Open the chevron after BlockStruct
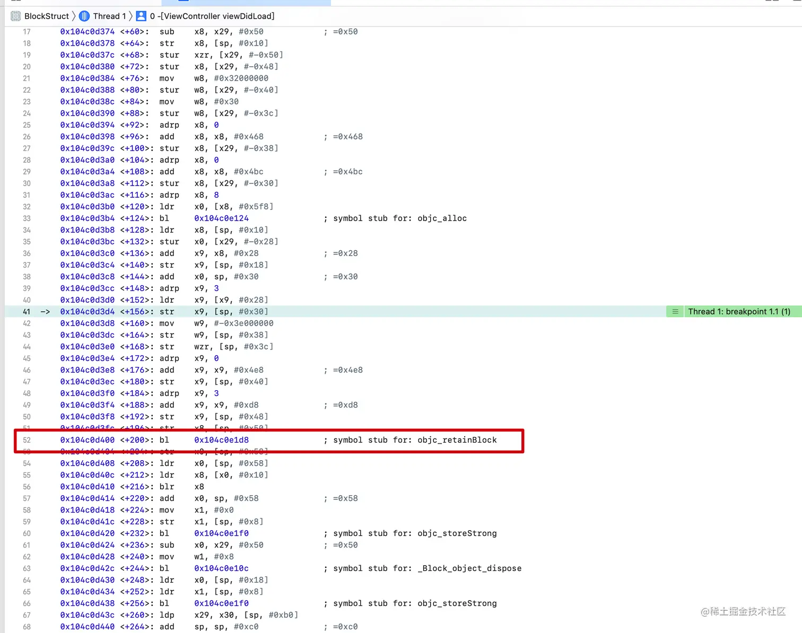The height and width of the screenshot is (633, 802). pos(74,16)
